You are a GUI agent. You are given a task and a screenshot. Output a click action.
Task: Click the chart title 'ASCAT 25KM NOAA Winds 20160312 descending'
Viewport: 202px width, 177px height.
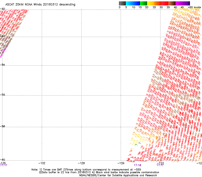(40, 4)
